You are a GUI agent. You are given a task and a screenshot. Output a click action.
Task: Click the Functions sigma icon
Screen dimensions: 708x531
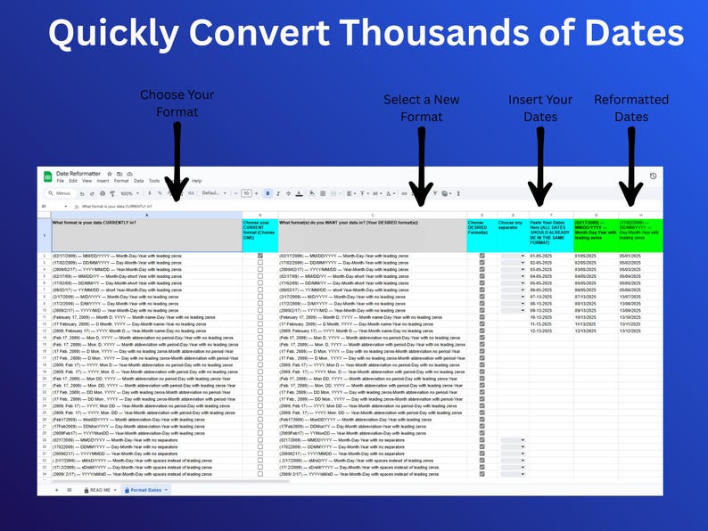pyautogui.click(x=458, y=193)
